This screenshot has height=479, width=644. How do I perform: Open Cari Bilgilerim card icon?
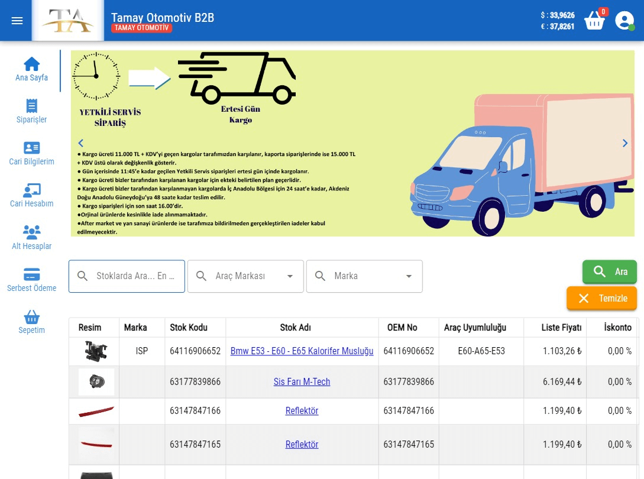tap(31, 148)
